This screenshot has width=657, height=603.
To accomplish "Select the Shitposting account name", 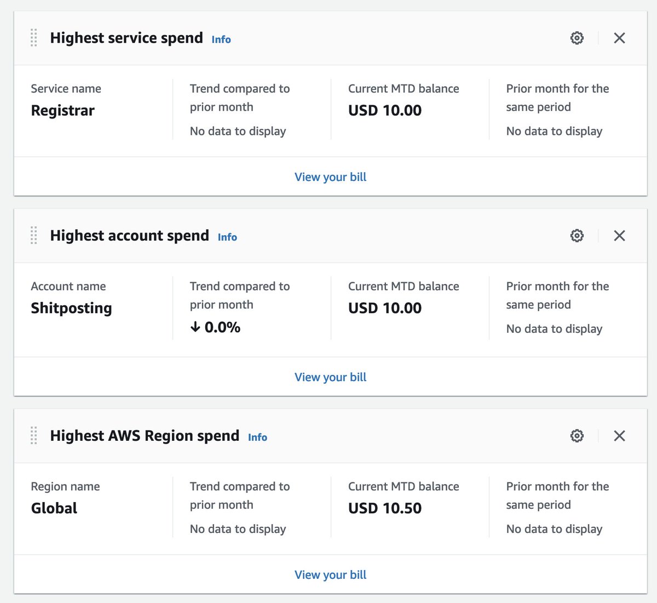I will click(71, 308).
